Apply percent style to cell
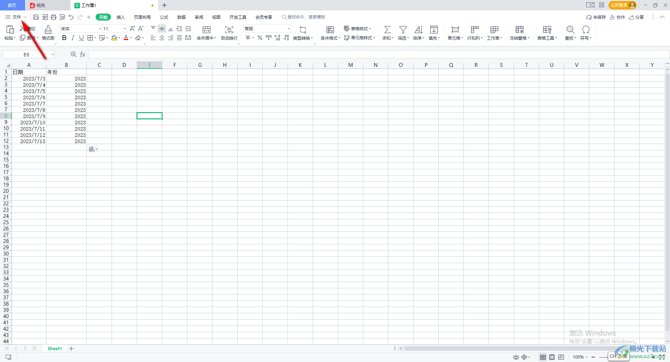 [x=260, y=38]
